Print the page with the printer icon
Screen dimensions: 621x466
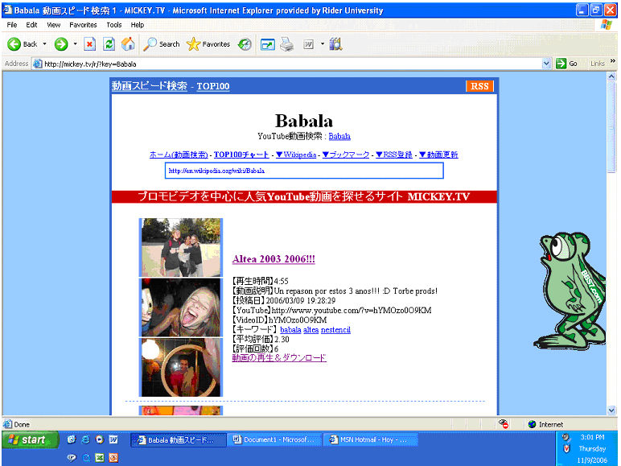[x=286, y=44]
